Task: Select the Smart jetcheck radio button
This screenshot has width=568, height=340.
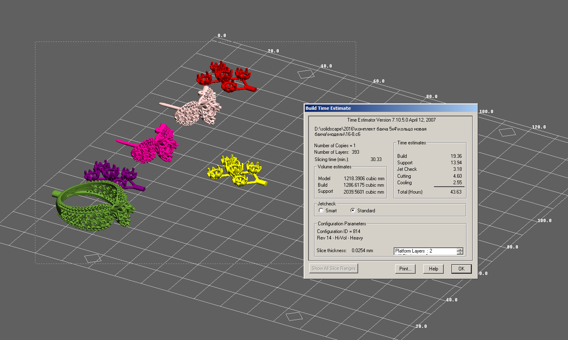Action: (x=321, y=211)
